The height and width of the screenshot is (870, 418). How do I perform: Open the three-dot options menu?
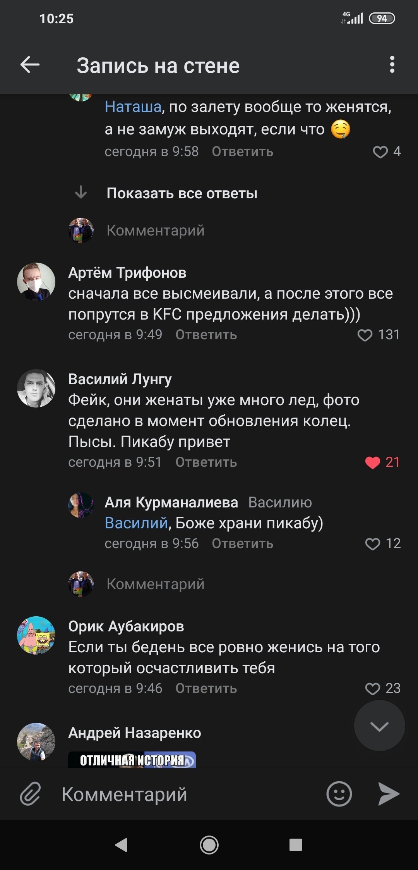pos(392,65)
